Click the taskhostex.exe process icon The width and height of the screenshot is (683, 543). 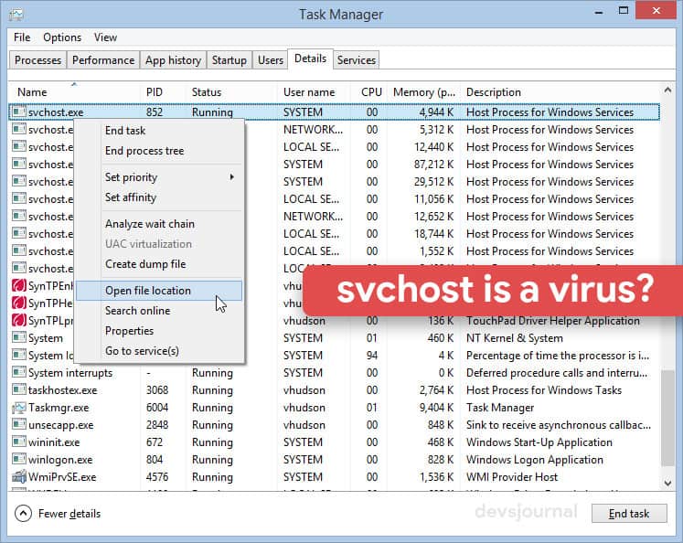tap(18, 390)
